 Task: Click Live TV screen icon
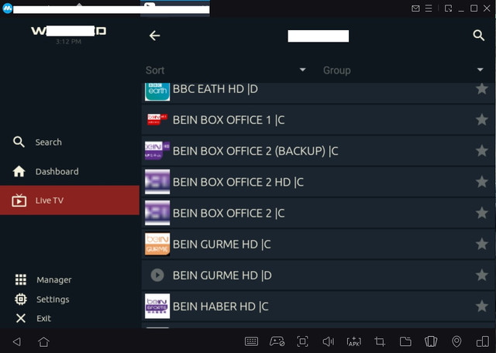coord(19,200)
